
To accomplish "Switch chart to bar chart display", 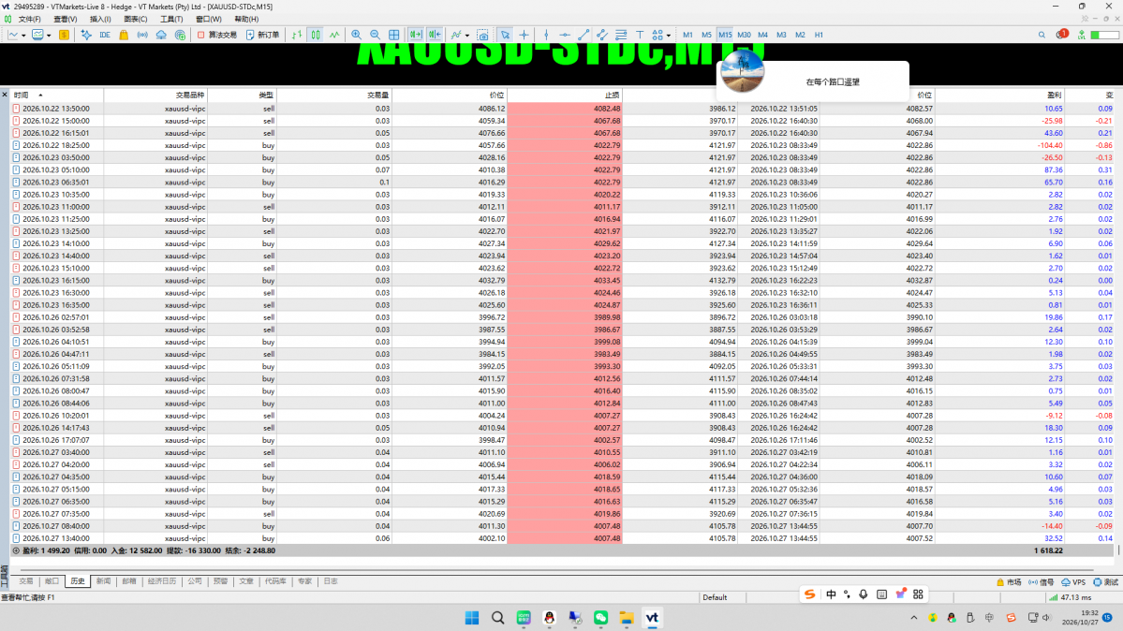I will coord(297,35).
